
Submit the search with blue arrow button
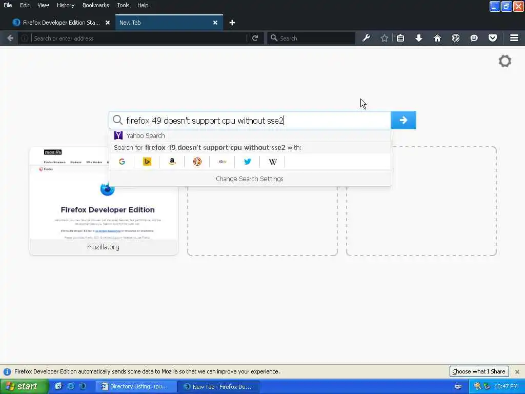[403, 120]
